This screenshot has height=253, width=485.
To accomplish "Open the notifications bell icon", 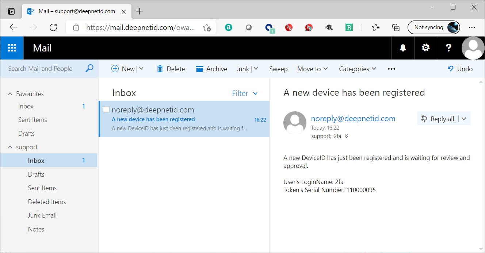I will (403, 48).
